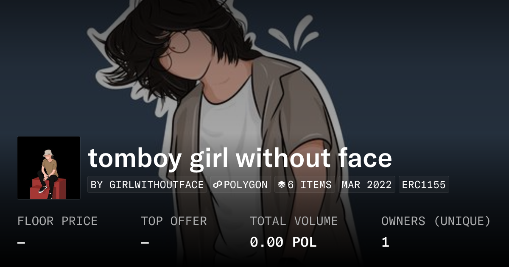
Task: Click the collection title 'tomboy girl without face'
Action: tap(240, 158)
